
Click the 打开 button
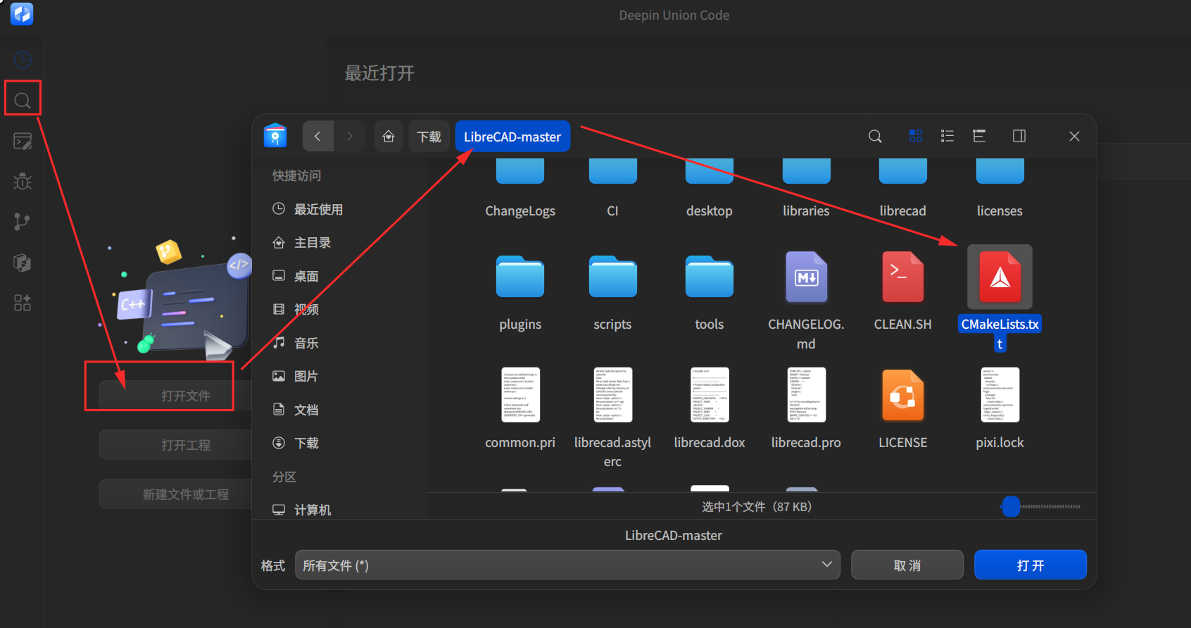pos(1031,565)
